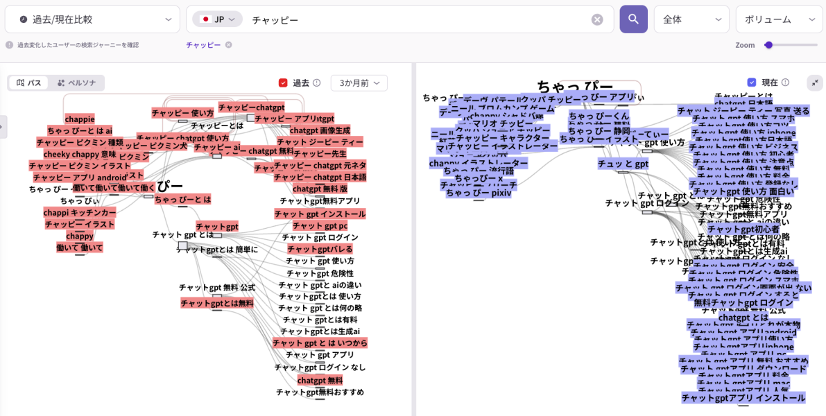This screenshot has width=826, height=416.
Task: Click the purple search magnifier button
Action: [633, 19]
